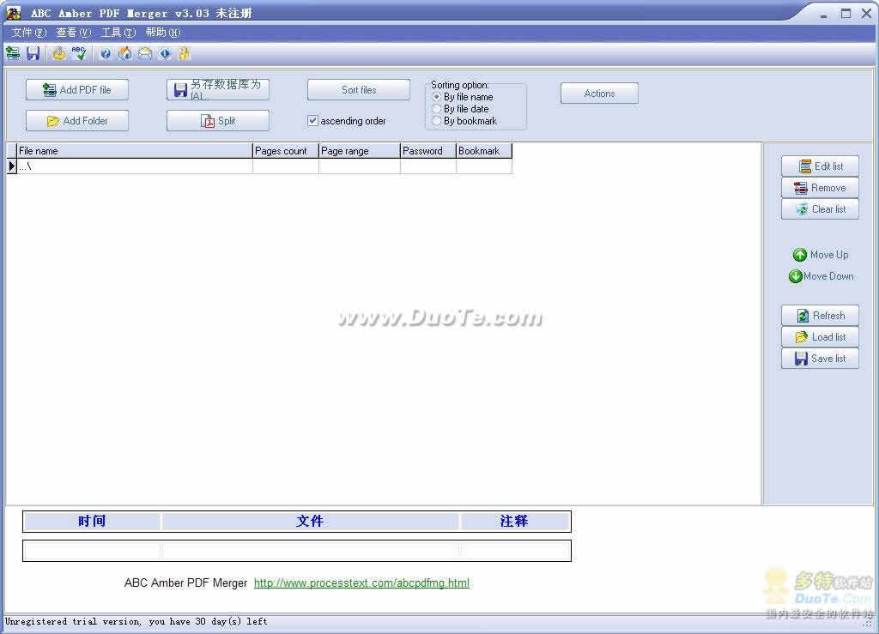Click the ABC spell-check toolbar icon
This screenshot has width=879, height=634.
click(79, 53)
